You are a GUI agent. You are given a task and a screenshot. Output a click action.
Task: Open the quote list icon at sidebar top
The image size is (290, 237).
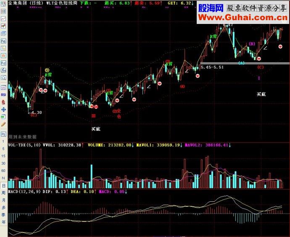point(3,4)
